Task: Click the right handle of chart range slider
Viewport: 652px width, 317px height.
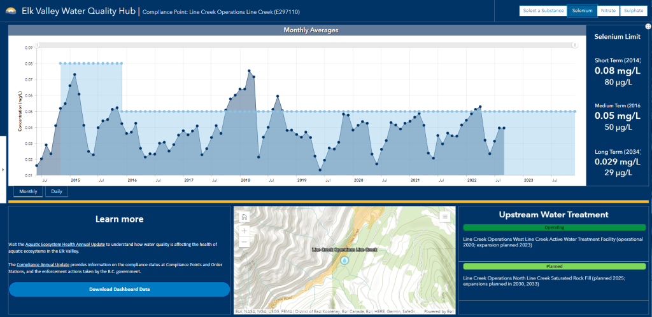Action: tap(574, 45)
